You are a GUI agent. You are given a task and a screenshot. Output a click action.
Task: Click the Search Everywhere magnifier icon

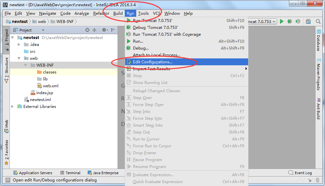tap(318, 22)
